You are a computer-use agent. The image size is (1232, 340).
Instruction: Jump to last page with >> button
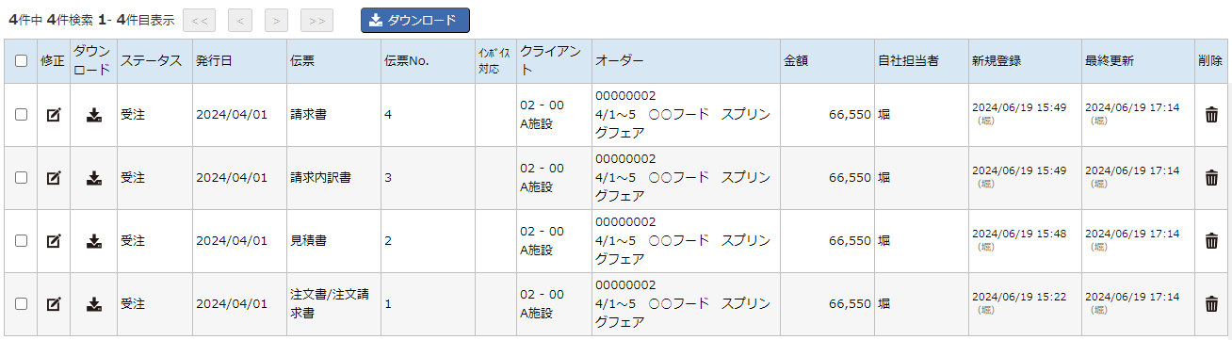(x=316, y=20)
